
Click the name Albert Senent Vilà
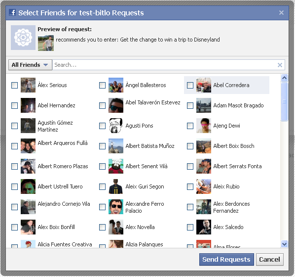click(147, 166)
